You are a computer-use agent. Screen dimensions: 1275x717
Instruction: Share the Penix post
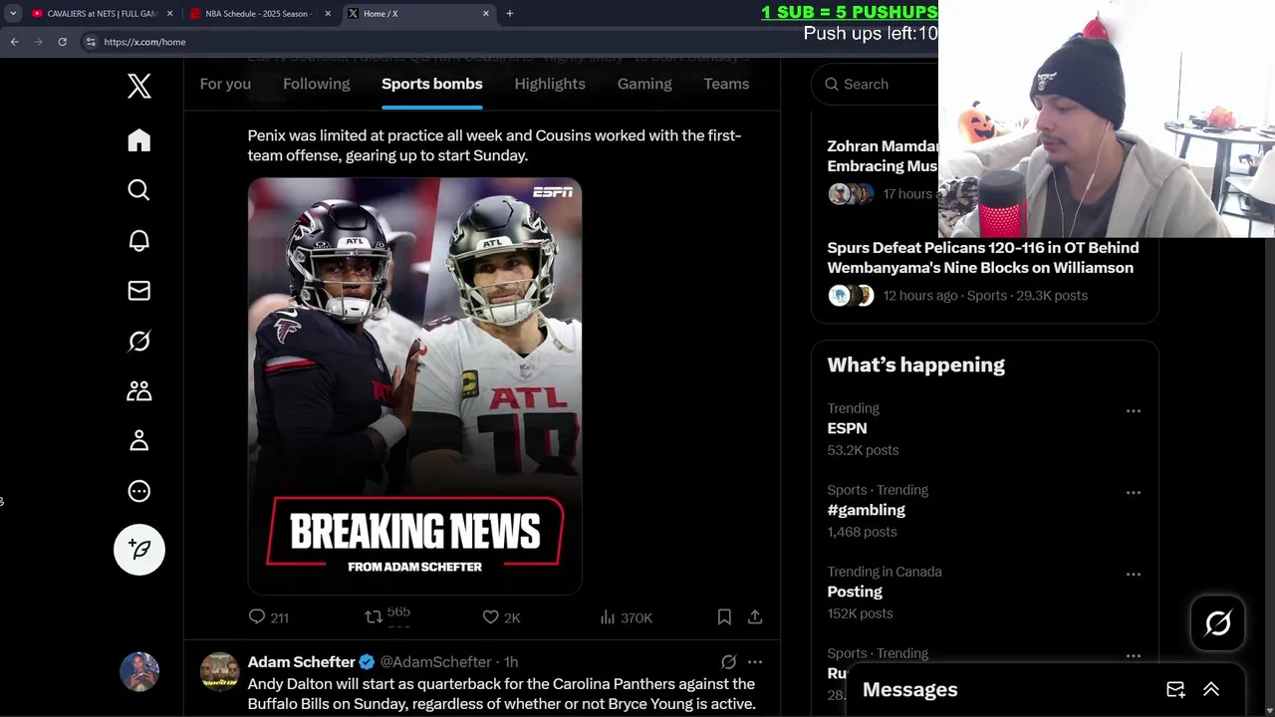coord(755,617)
